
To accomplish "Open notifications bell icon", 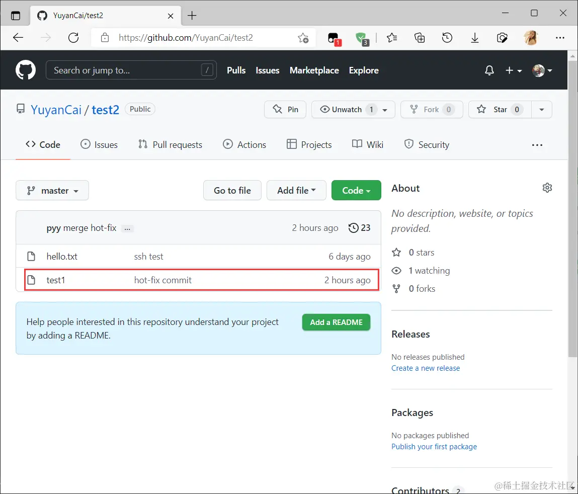I will click(489, 70).
